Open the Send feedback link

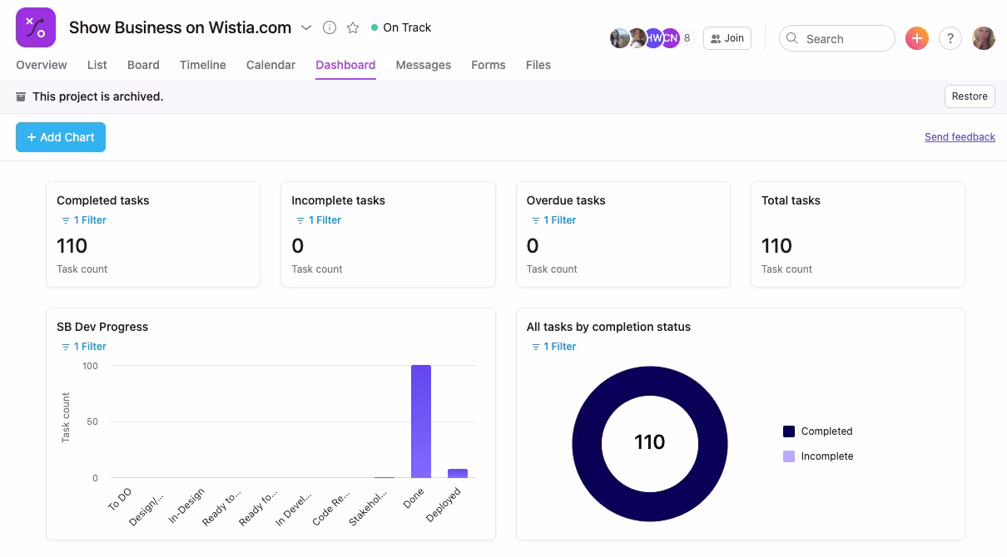[x=960, y=137]
